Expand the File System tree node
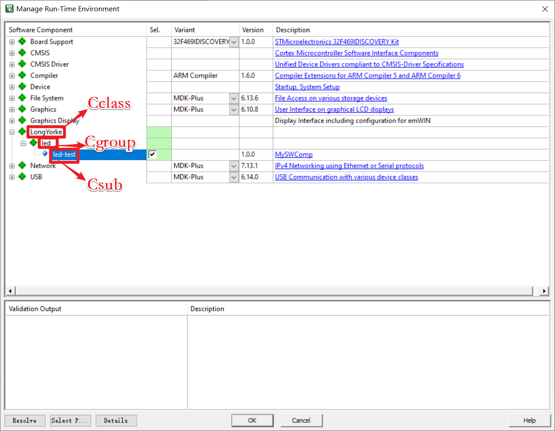 click(12, 98)
